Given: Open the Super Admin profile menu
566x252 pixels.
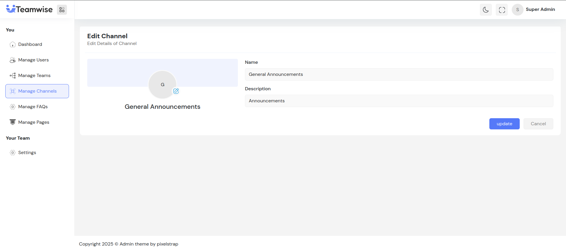Looking at the screenshot, I should click(x=540, y=9).
